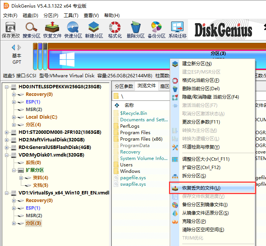Switch to the 浏览文件 tab
This screenshot has height=246, width=266.
[x=147, y=86]
